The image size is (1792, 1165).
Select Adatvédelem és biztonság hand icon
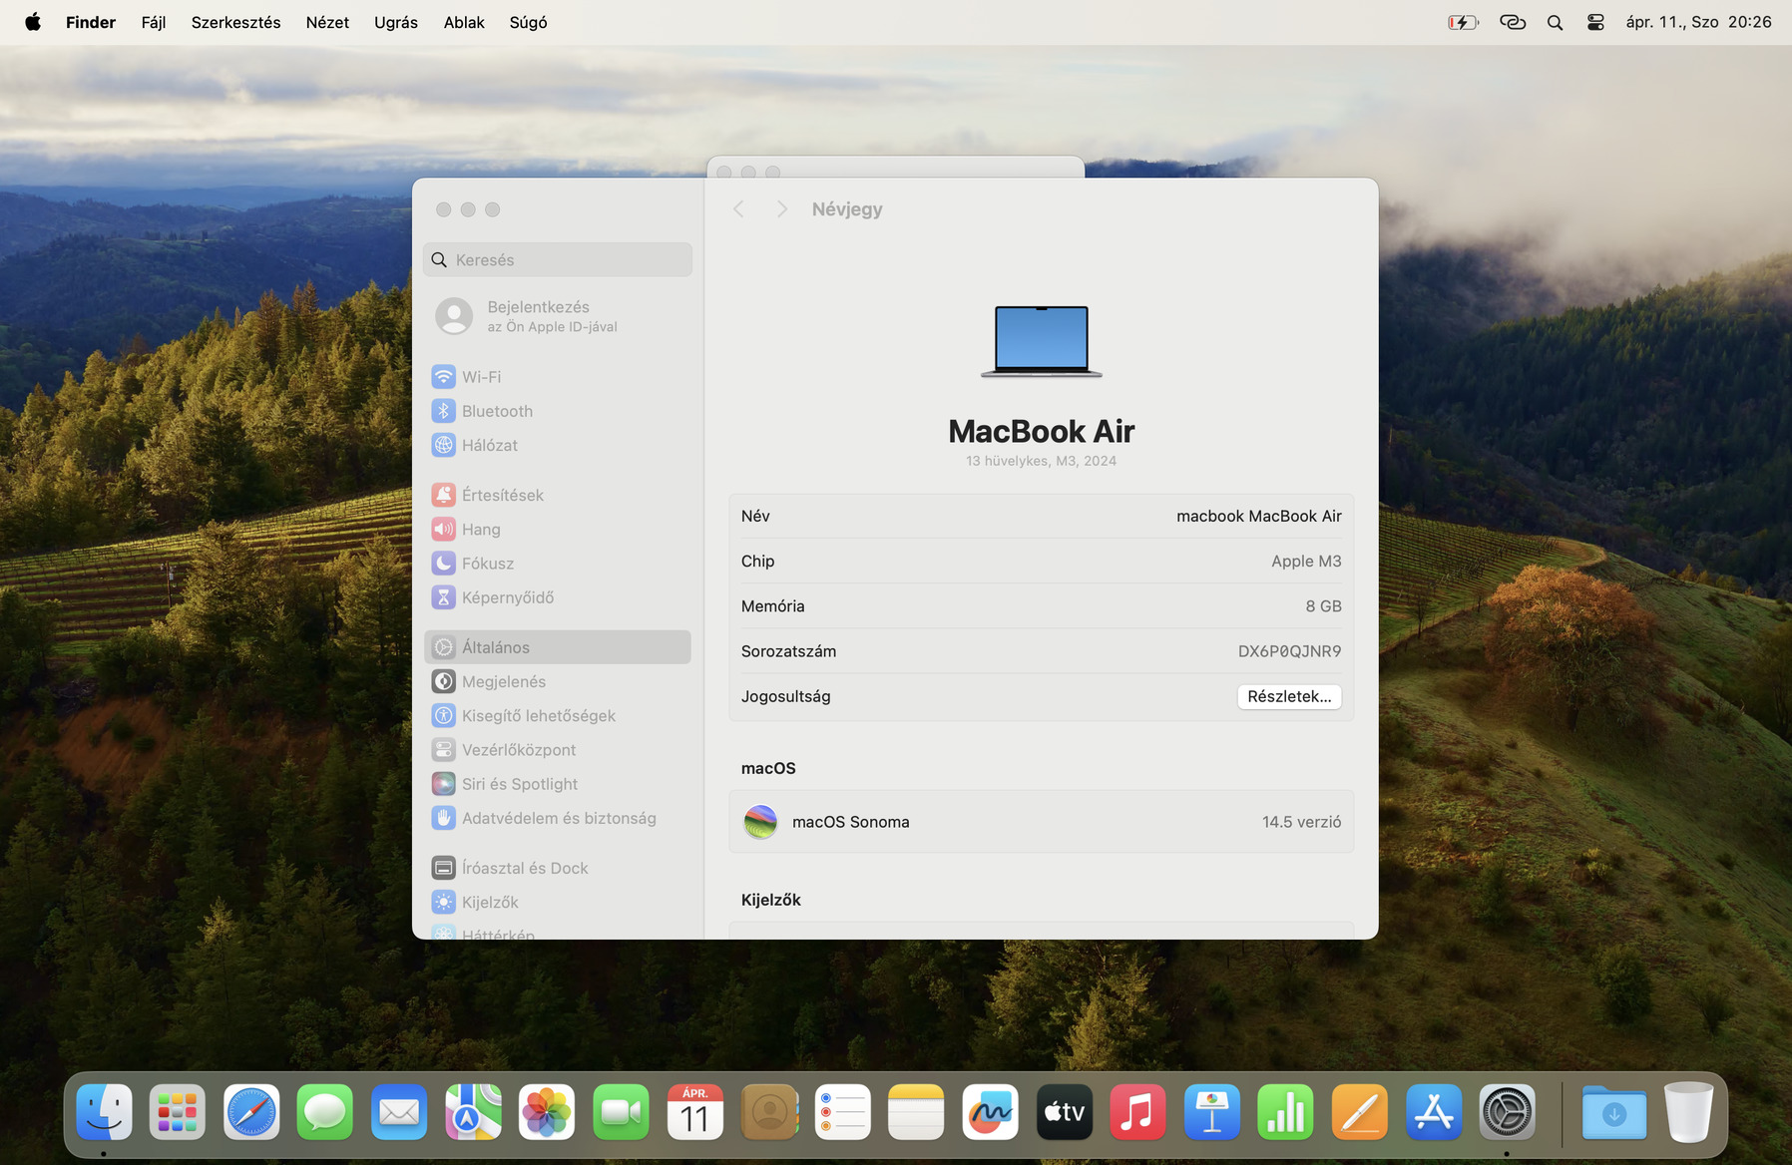point(443,818)
